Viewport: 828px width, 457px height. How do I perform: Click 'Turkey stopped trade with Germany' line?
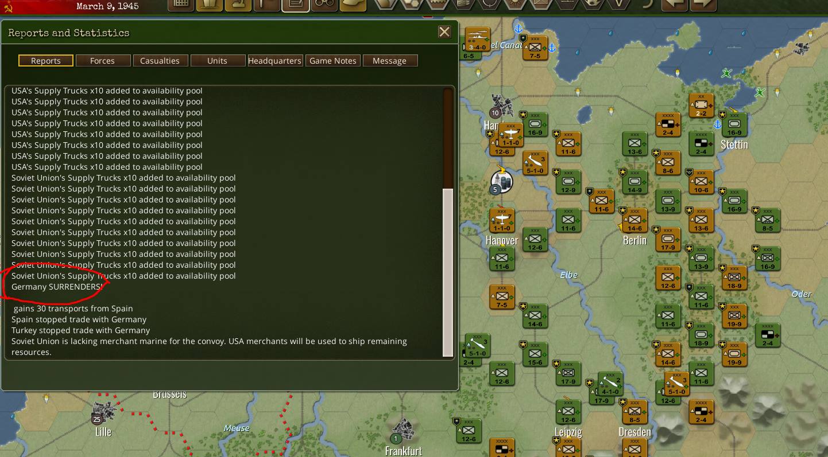pos(80,330)
